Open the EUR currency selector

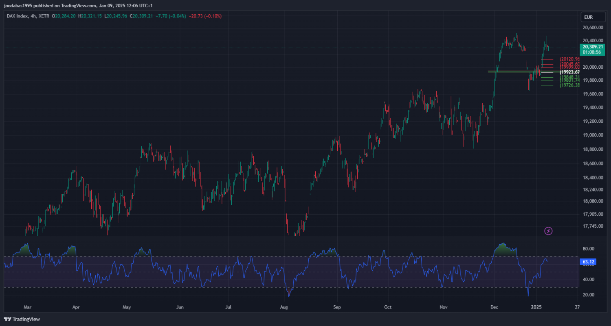point(588,17)
